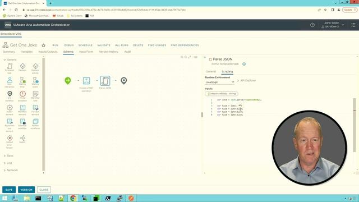Click the DEBUG workflow action
359x202 pixels.
coord(69,45)
